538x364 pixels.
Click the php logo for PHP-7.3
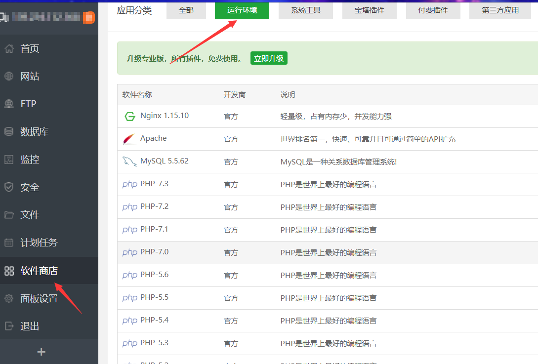pos(130,184)
